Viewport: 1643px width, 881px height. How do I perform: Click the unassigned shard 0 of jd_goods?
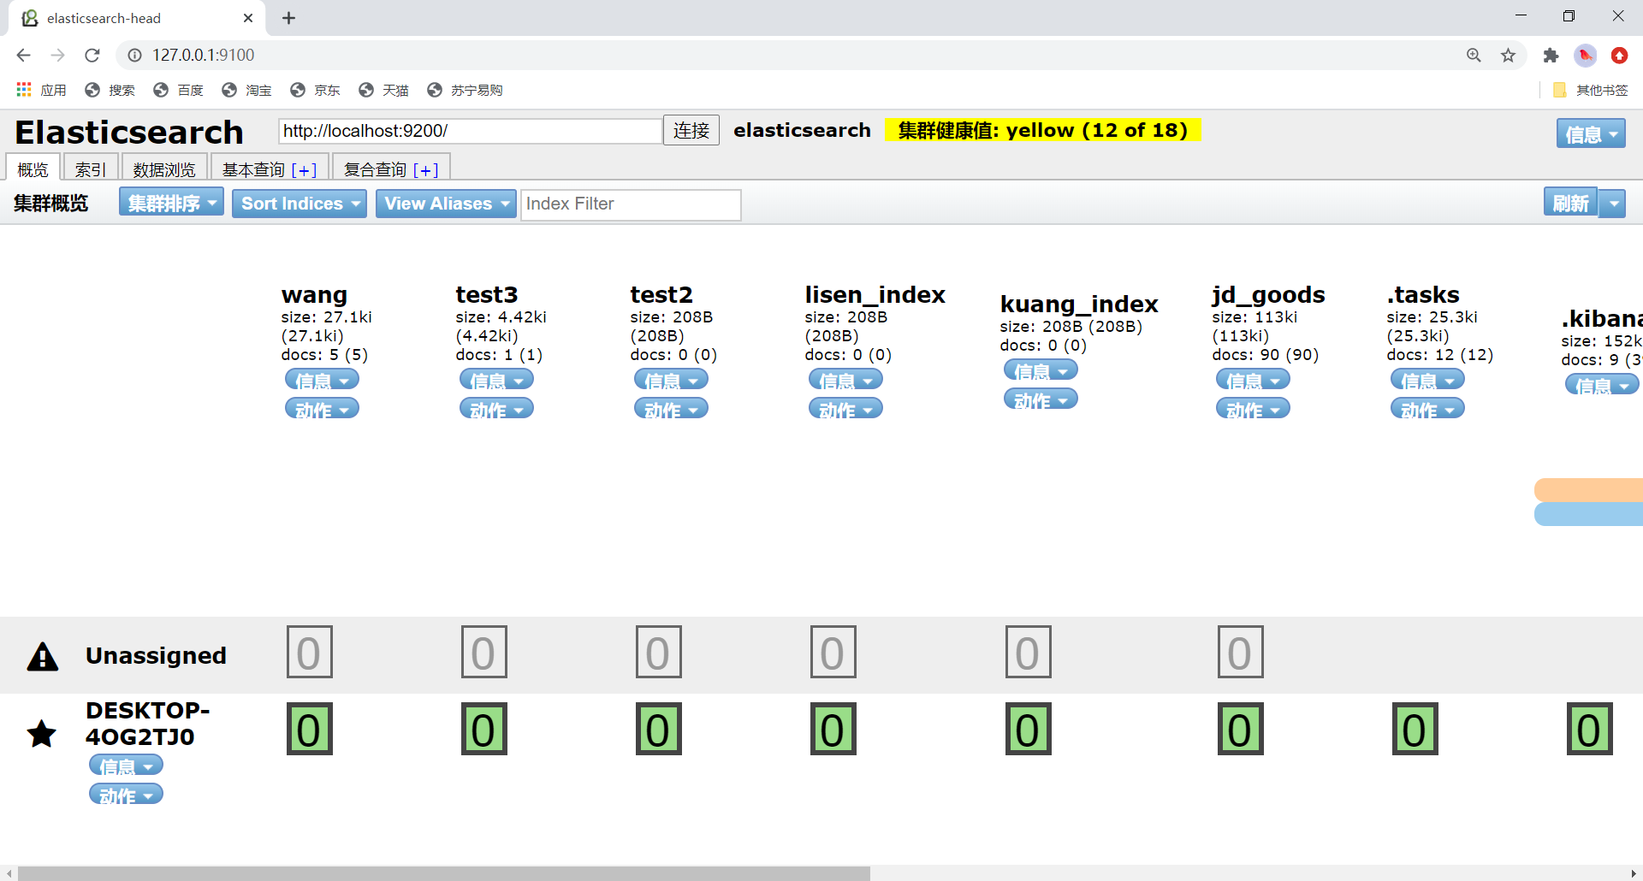tap(1240, 652)
